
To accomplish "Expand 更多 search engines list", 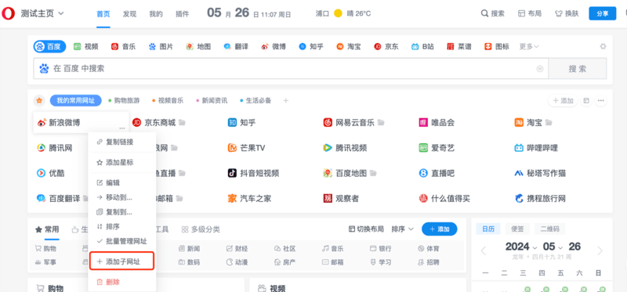I will click(x=530, y=47).
